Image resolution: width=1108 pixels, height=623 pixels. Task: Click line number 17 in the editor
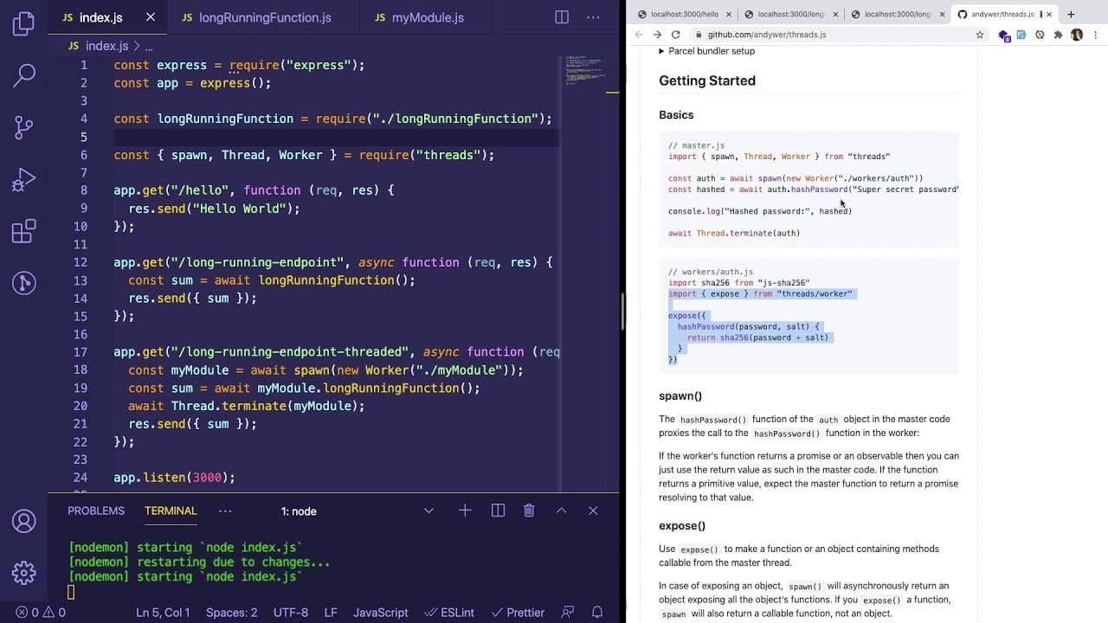pyautogui.click(x=81, y=352)
